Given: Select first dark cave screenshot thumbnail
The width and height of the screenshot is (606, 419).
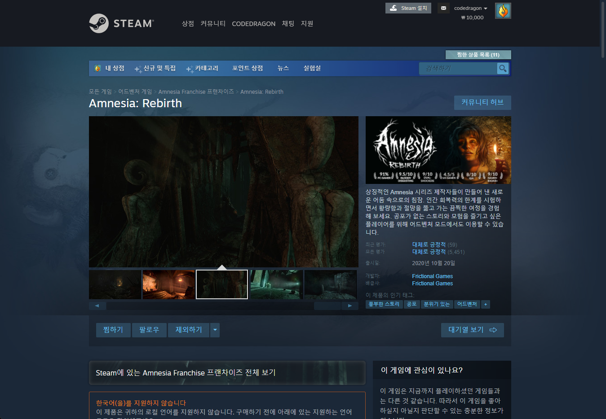Looking at the screenshot, I should (115, 284).
